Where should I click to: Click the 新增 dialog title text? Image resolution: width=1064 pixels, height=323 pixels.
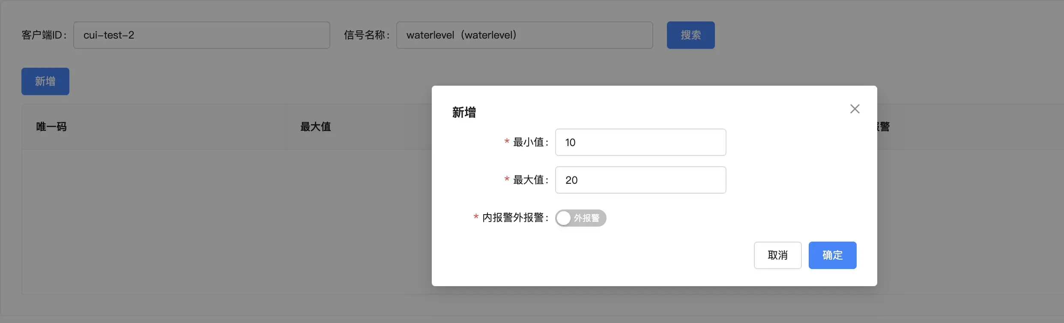464,112
